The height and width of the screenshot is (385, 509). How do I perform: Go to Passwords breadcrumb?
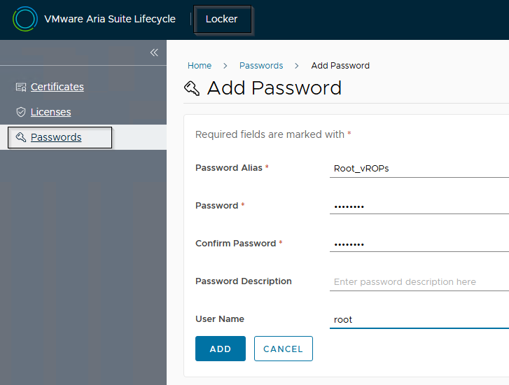coord(261,66)
